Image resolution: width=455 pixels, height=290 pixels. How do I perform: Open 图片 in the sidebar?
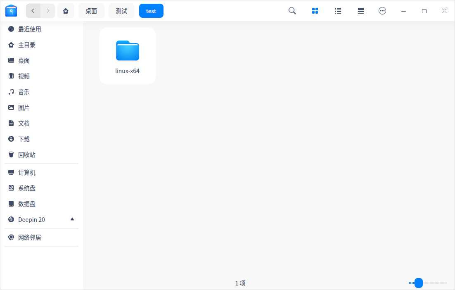[42, 107]
